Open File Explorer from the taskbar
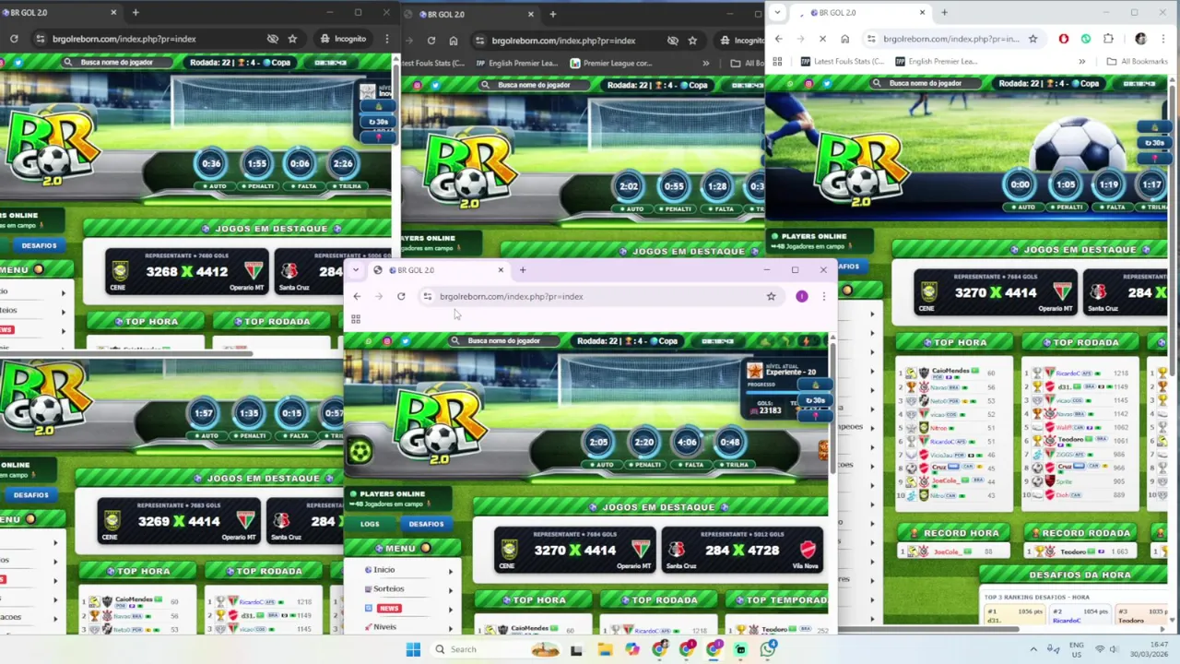Viewport: 1180px width, 664px height. (605, 649)
